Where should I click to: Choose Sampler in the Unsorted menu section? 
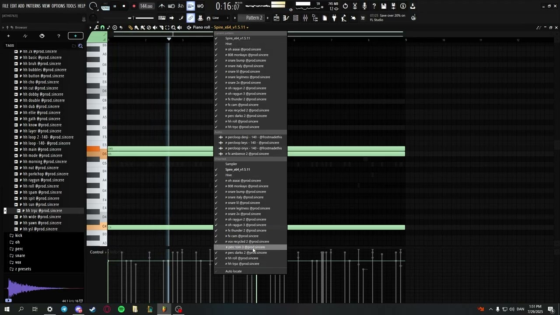pos(250,164)
